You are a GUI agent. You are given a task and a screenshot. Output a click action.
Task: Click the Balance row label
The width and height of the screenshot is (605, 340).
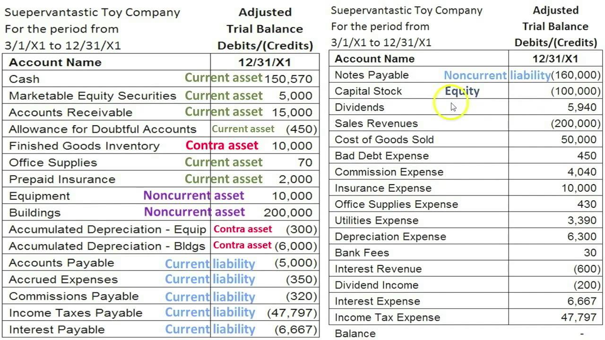point(355,333)
